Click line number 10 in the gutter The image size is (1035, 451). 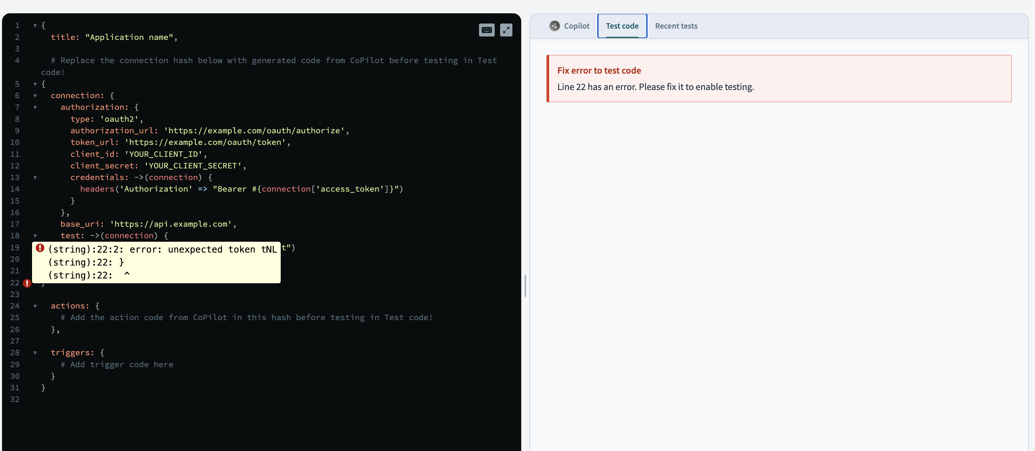15,142
